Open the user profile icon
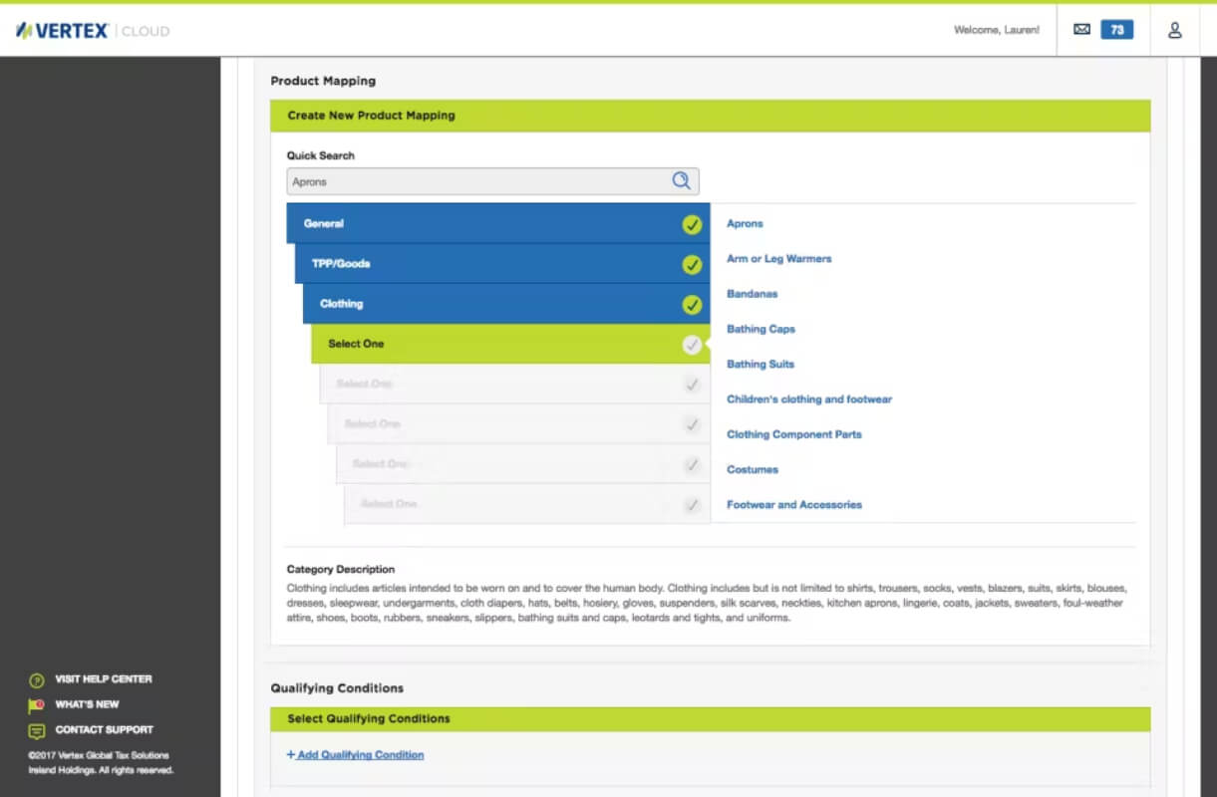Viewport: 1217px width, 797px height. [1174, 30]
